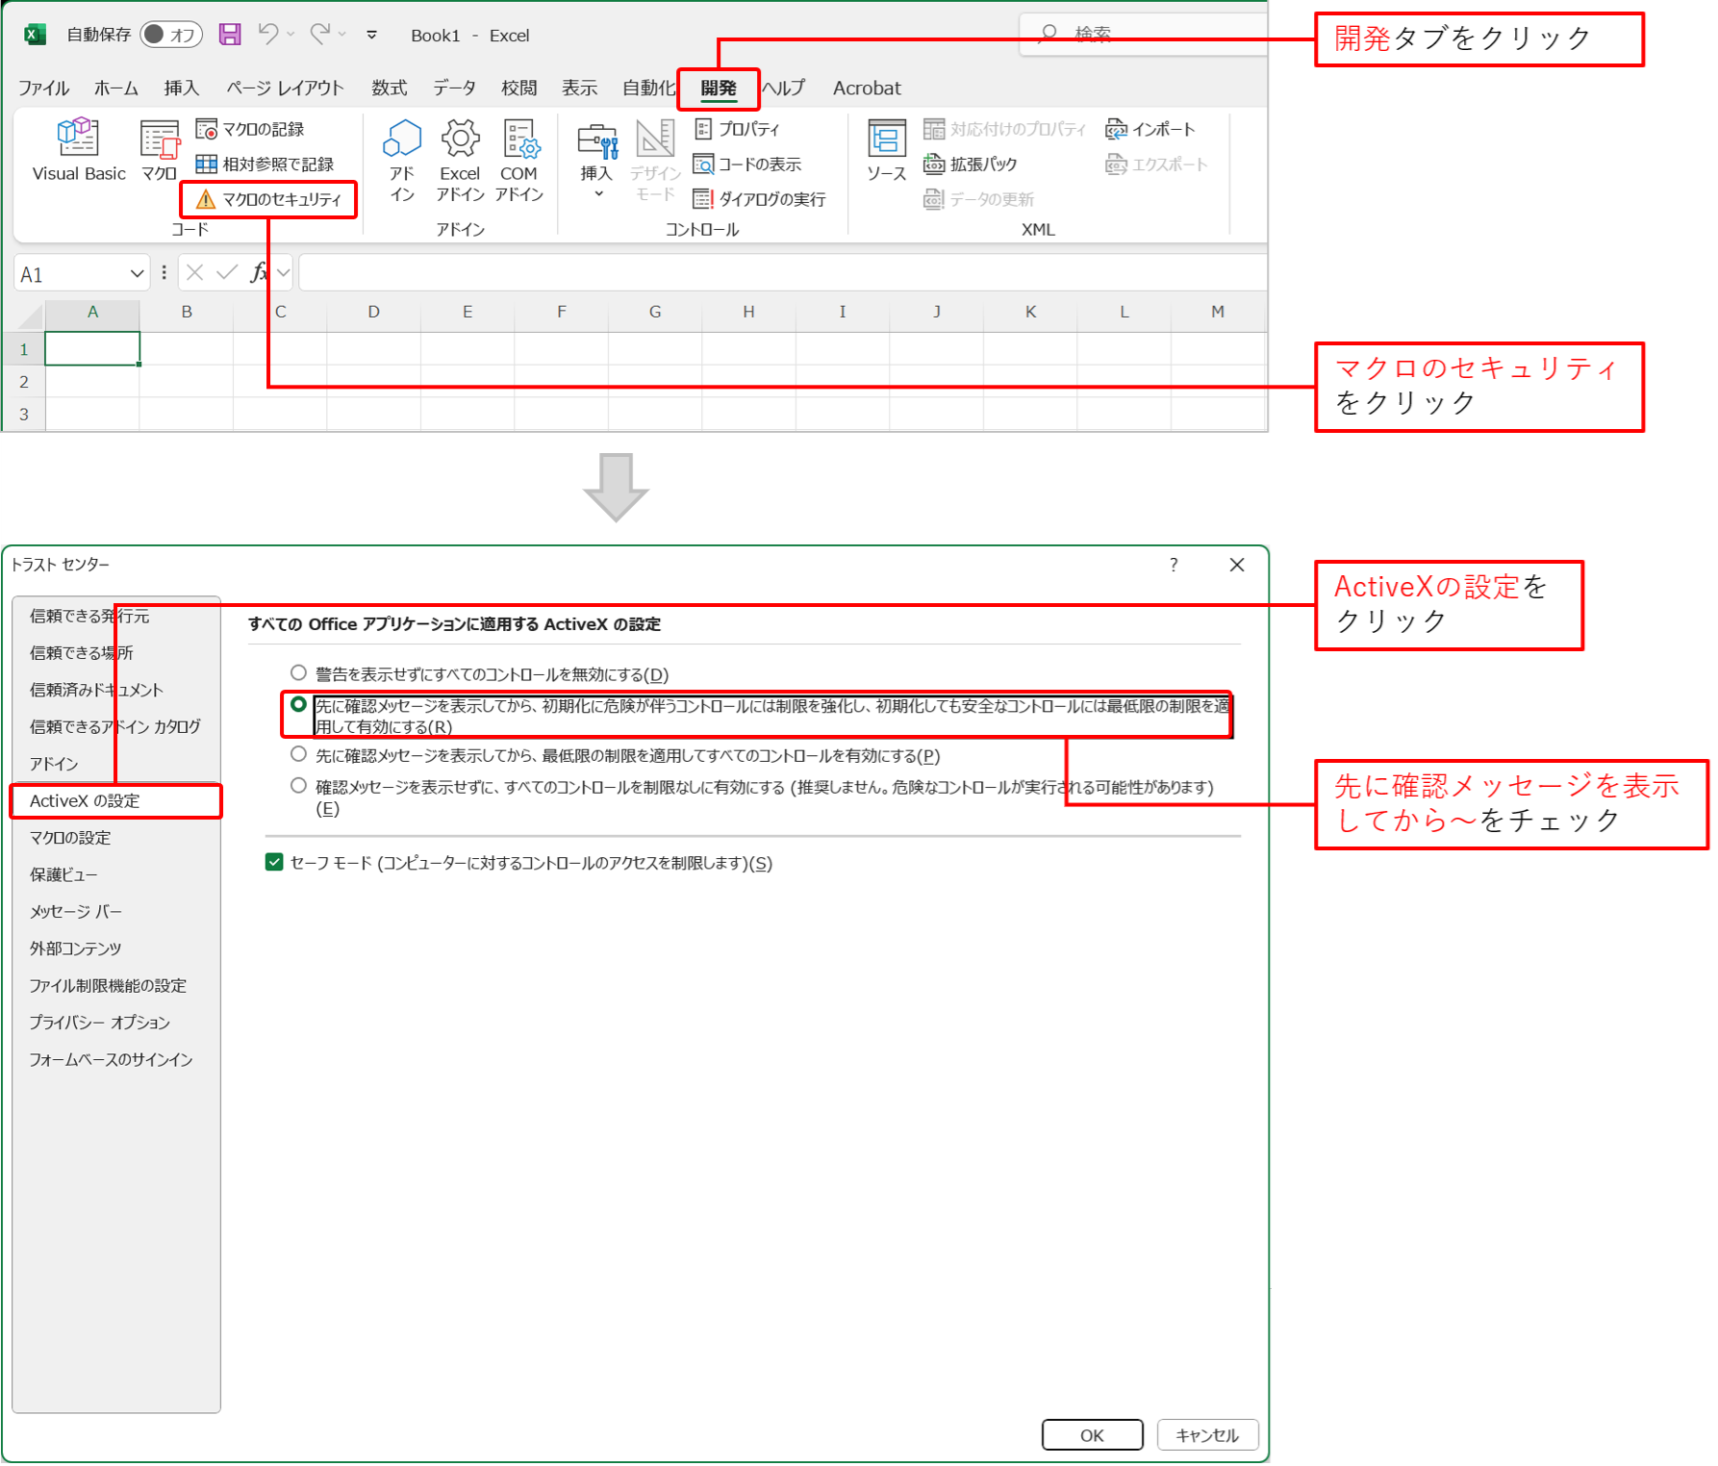Open the XML ソース pane icon
1718x1466 pixels.
click(886, 138)
